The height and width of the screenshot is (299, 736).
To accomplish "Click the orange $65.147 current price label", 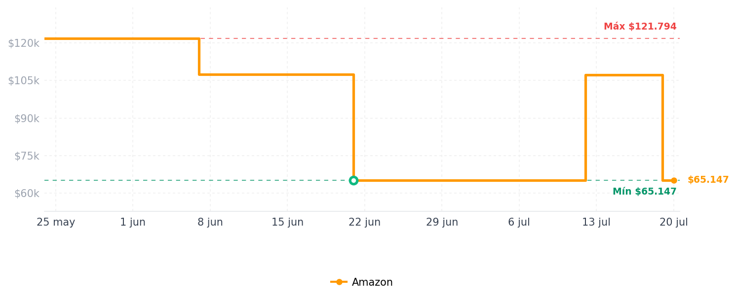I will tap(708, 180).
